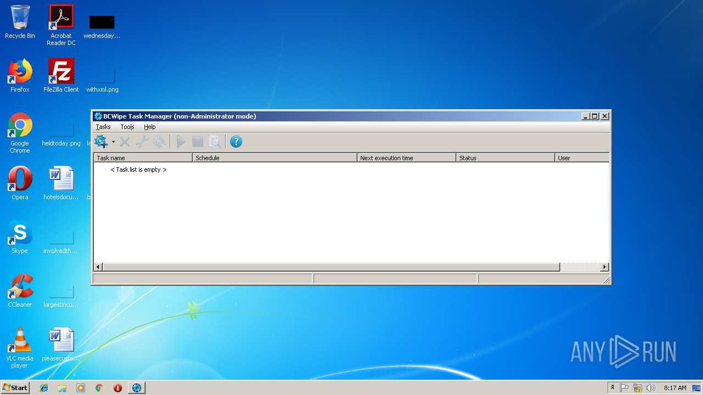703x395 pixels.
Task: Click the network tray icon
Action: pos(638,388)
